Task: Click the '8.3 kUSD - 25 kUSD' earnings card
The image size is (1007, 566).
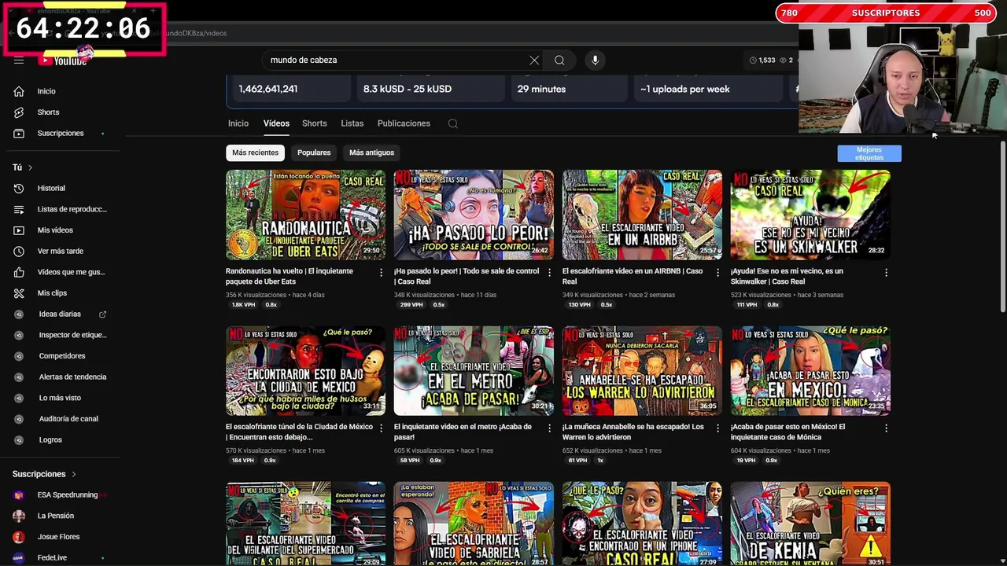Action: pyautogui.click(x=430, y=89)
